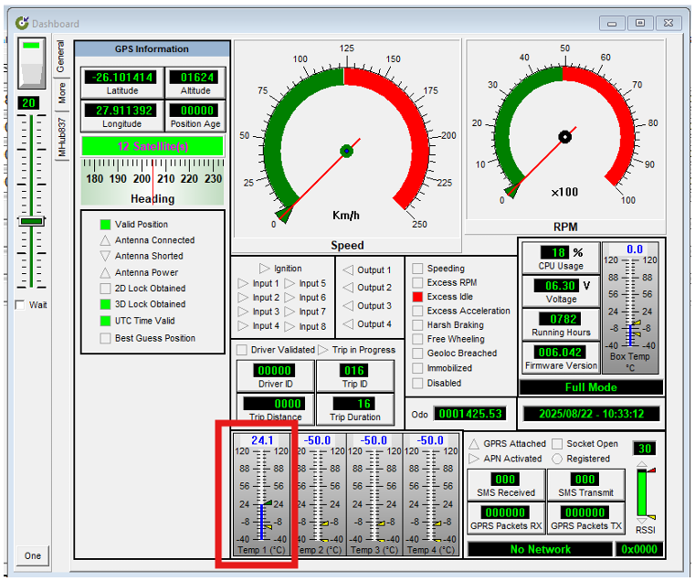Click the Valid Position green indicator
Viewport: 695px width, 581px height.
(x=105, y=224)
